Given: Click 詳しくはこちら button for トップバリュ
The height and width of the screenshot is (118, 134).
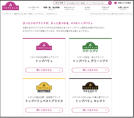Looking at the screenshot, I should pyautogui.click(x=44, y=70).
